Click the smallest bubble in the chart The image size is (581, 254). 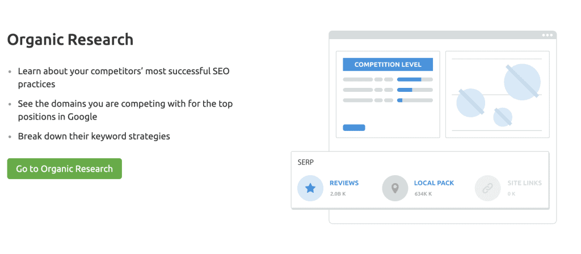click(503, 117)
